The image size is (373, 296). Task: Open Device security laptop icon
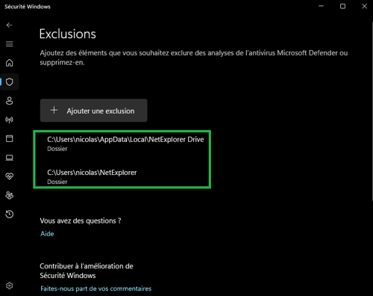tap(10, 158)
